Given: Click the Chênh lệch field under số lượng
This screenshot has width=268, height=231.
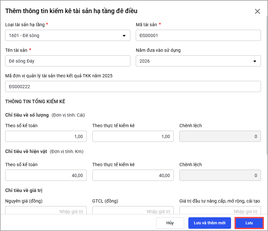Looking at the screenshot, I should pos(220,136).
